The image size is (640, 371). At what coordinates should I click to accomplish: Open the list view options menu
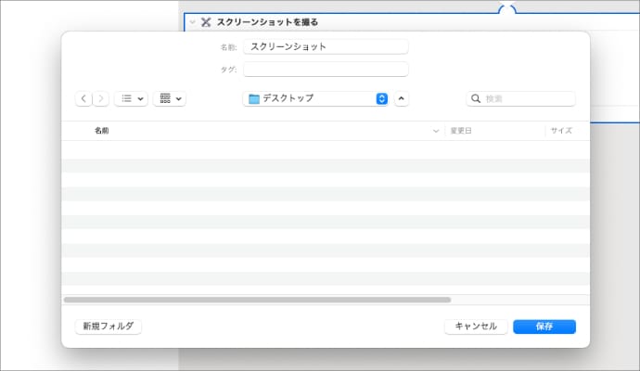tap(131, 98)
